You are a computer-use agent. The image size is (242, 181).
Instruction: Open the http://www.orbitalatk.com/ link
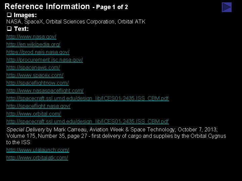(37, 158)
